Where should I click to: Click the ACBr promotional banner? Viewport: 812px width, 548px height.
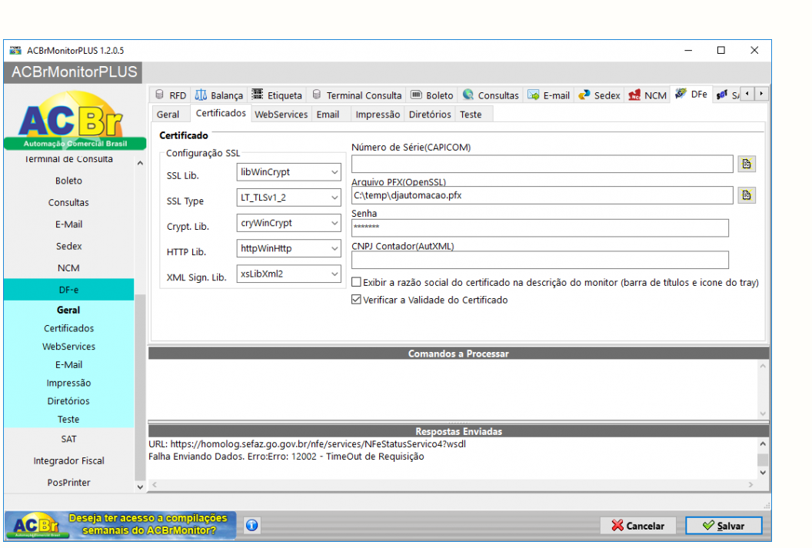coord(120,525)
